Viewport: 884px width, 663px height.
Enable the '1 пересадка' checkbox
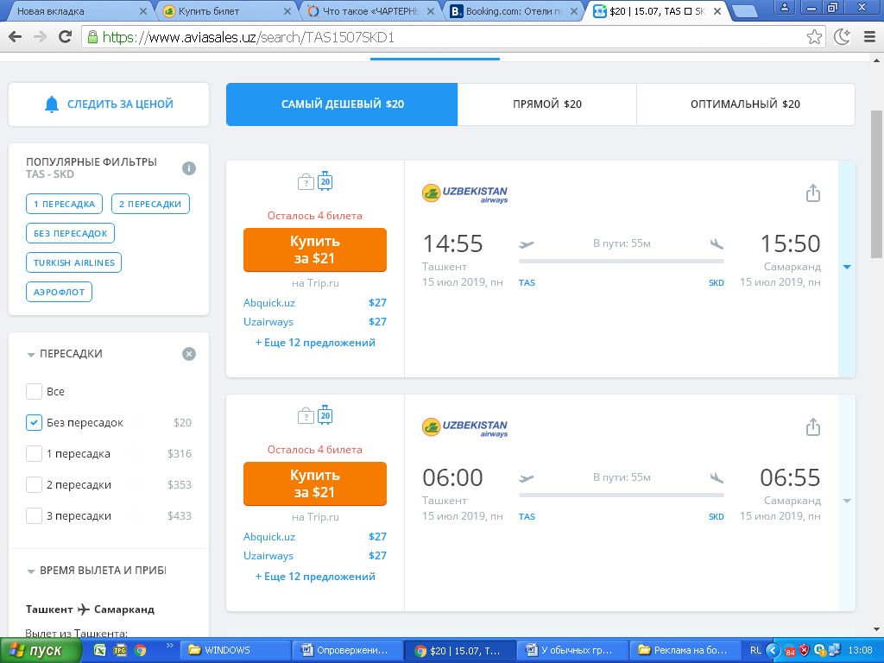tap(35, 454)
